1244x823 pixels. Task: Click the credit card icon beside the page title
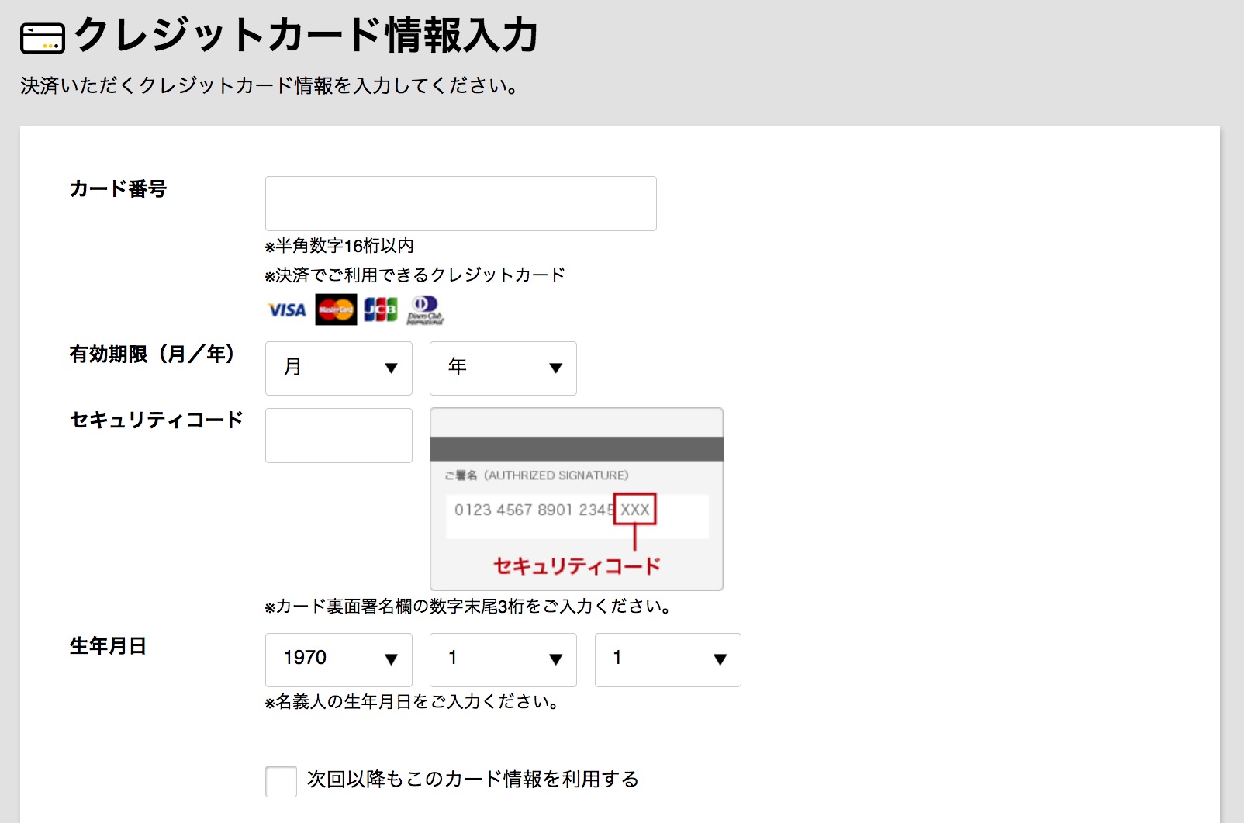(43, 38)
